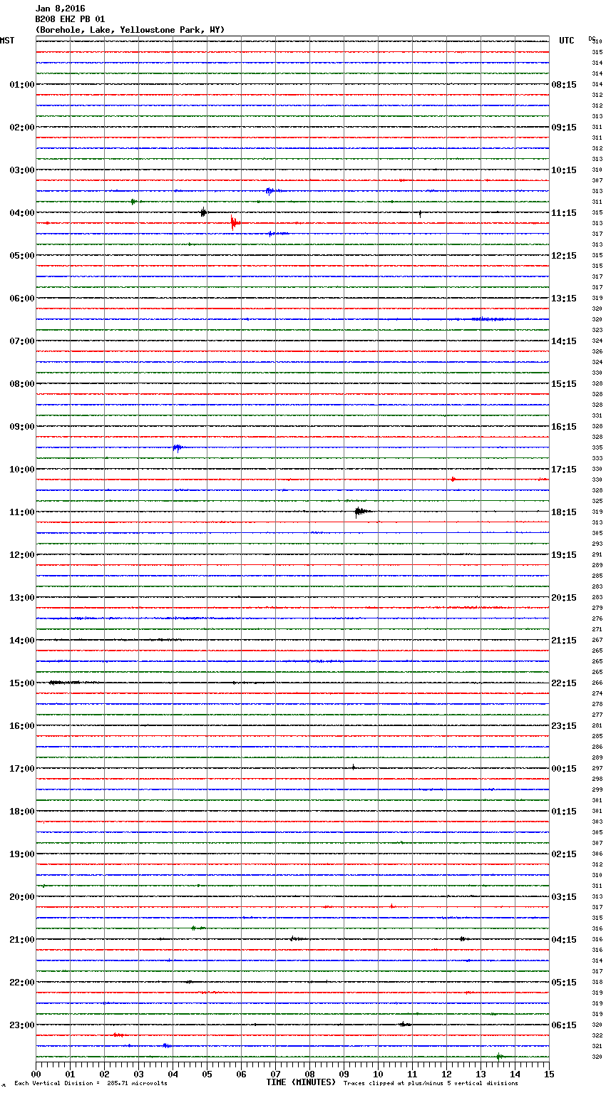The width and height of the screenshot is (606, 1093).
Task: Select the 18:00 MST row label
Action: pyautogui.click(x=22, y=812)
